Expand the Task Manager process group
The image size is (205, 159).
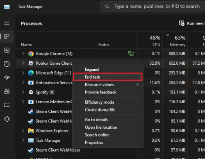[x=23, y=140]
